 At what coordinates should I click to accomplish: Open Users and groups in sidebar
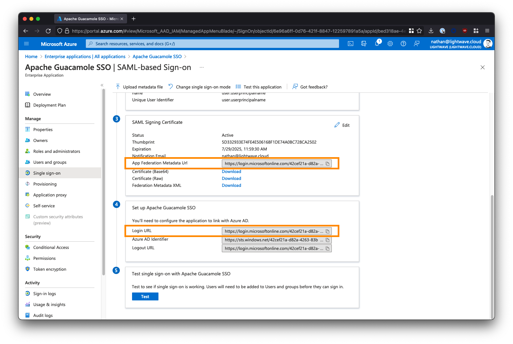coord(50,162)
